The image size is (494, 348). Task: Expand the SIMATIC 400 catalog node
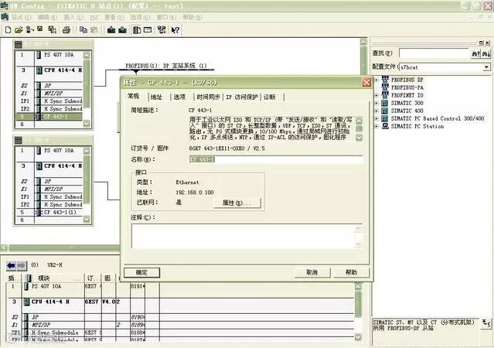click(x=376, y=111)
